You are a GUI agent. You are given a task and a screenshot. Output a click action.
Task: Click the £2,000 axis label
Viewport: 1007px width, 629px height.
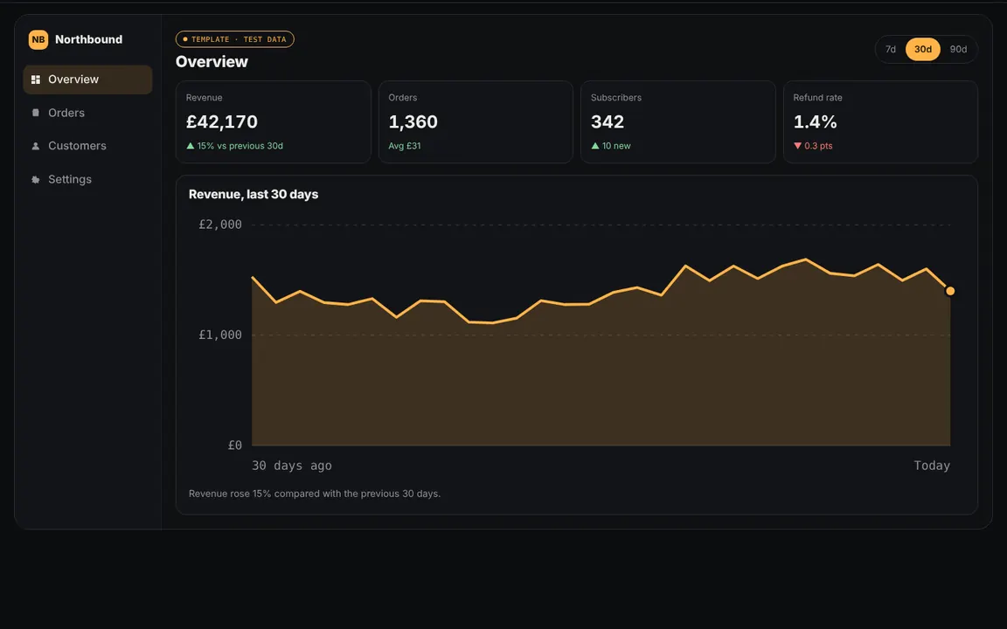pyautogui.click(x=220, y=225)
